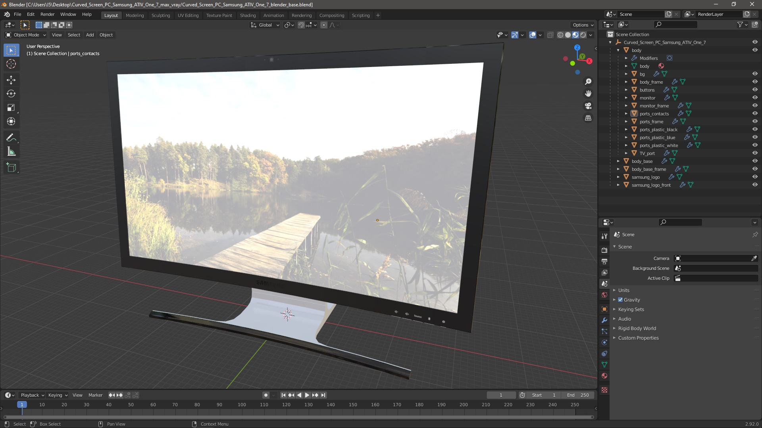Hide the ports_contacts object

pyautogui.click(x=755, y=113)
